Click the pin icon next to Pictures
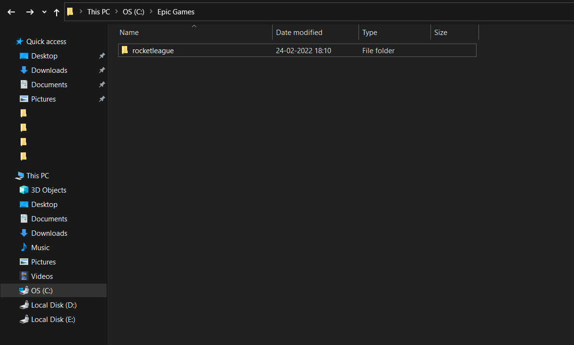 pyautogui.click(x=102, y=99)
